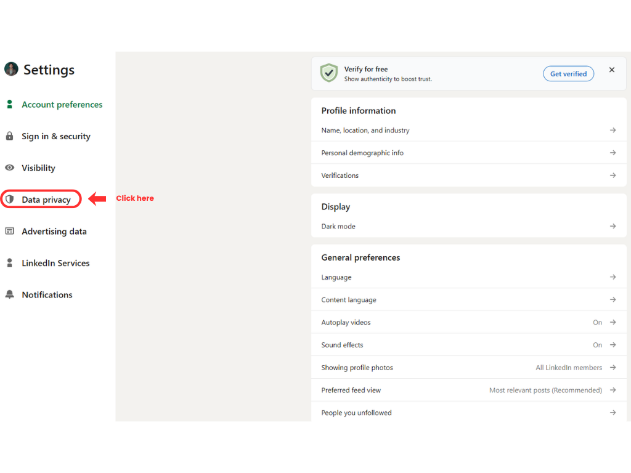The width and height of the screenshot is (631, 473).
Task: Click the green verification shield icon
Action: pyautogui.click(x=329, y=73)
